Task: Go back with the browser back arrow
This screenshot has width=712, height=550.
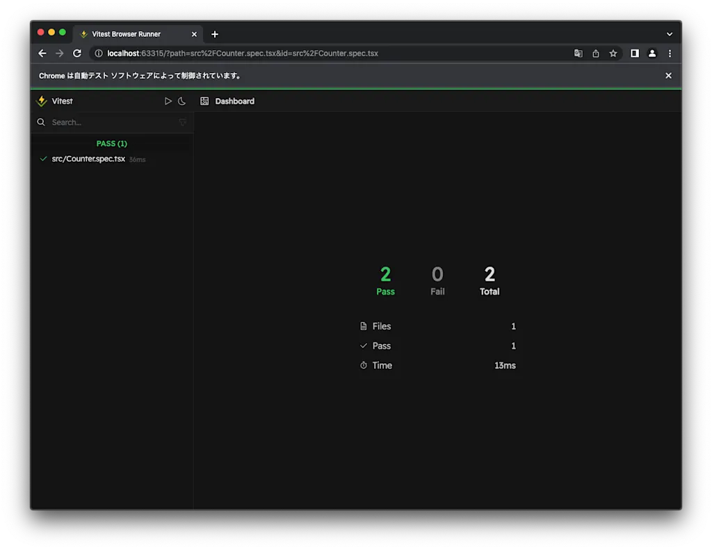Action: click(x=42, y=53)
